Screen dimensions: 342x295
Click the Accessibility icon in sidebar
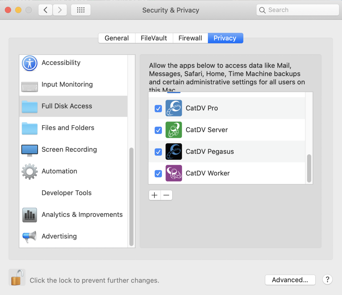coord(30,63)
